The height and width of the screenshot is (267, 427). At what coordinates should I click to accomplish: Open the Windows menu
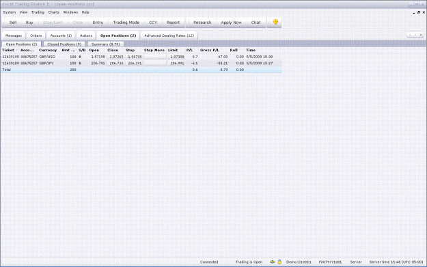70,12
